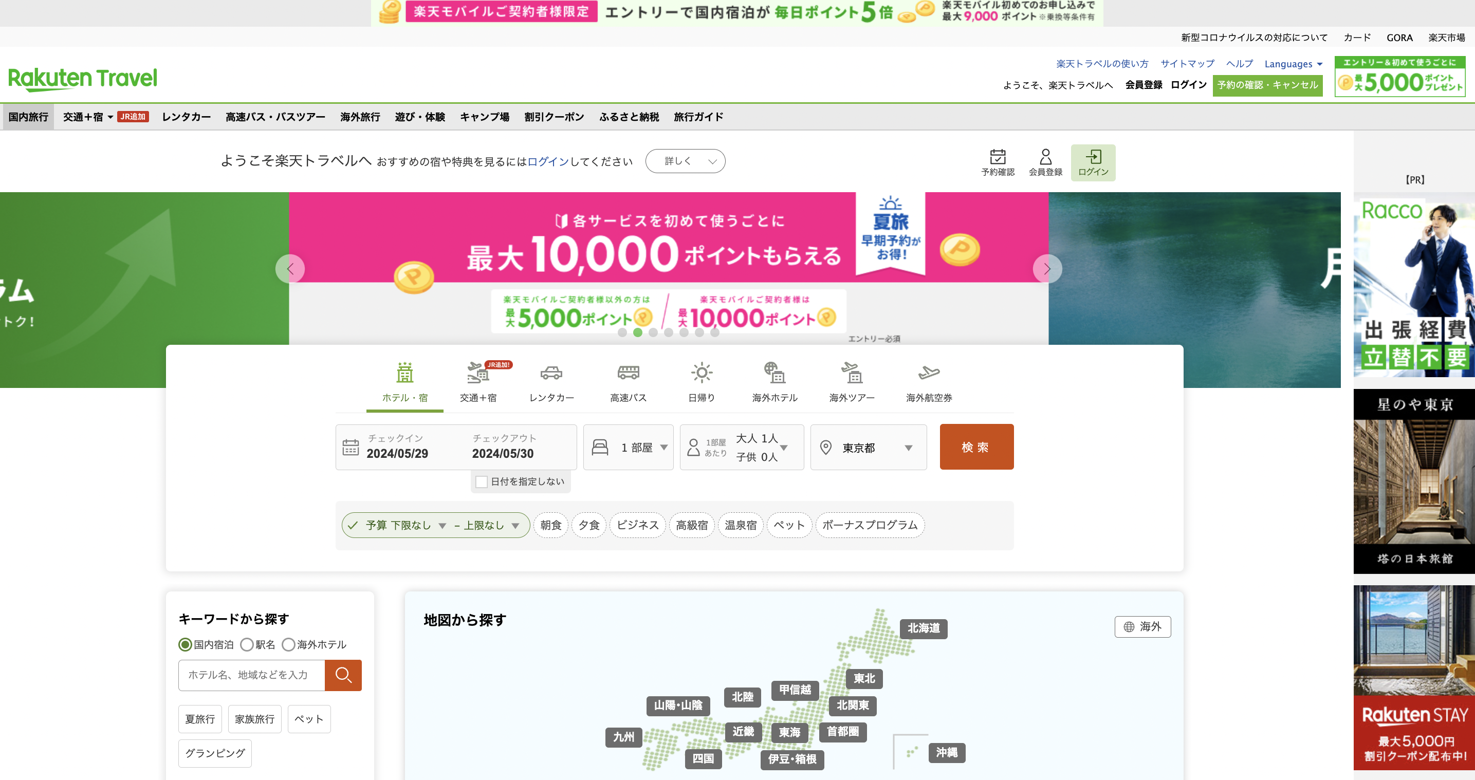Screen dimensions: 1475x780
Task: Jump to the first carousel dot
Action: (x=622, y=333)
